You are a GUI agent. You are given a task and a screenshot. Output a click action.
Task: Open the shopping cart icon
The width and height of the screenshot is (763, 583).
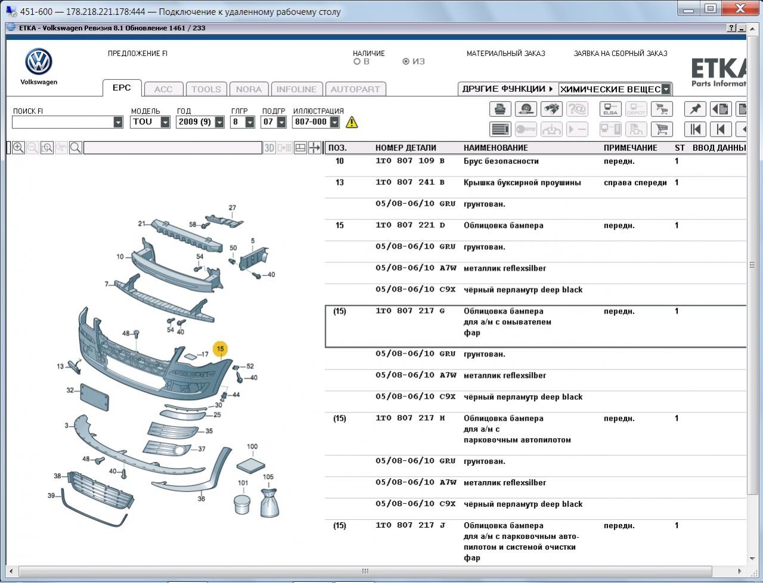coord(662,129)
